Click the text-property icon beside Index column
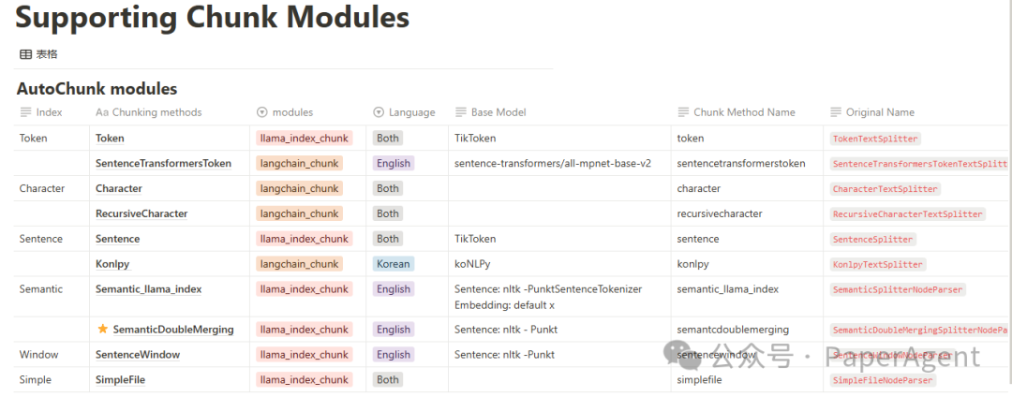Image resolution: width=1012 pixels, height=397 pixels. pos(26,112)
